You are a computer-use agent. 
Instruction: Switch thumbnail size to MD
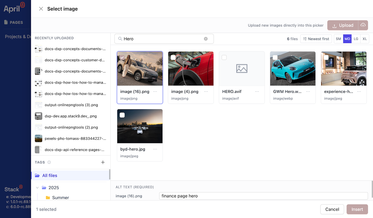[x=347, y=39]
